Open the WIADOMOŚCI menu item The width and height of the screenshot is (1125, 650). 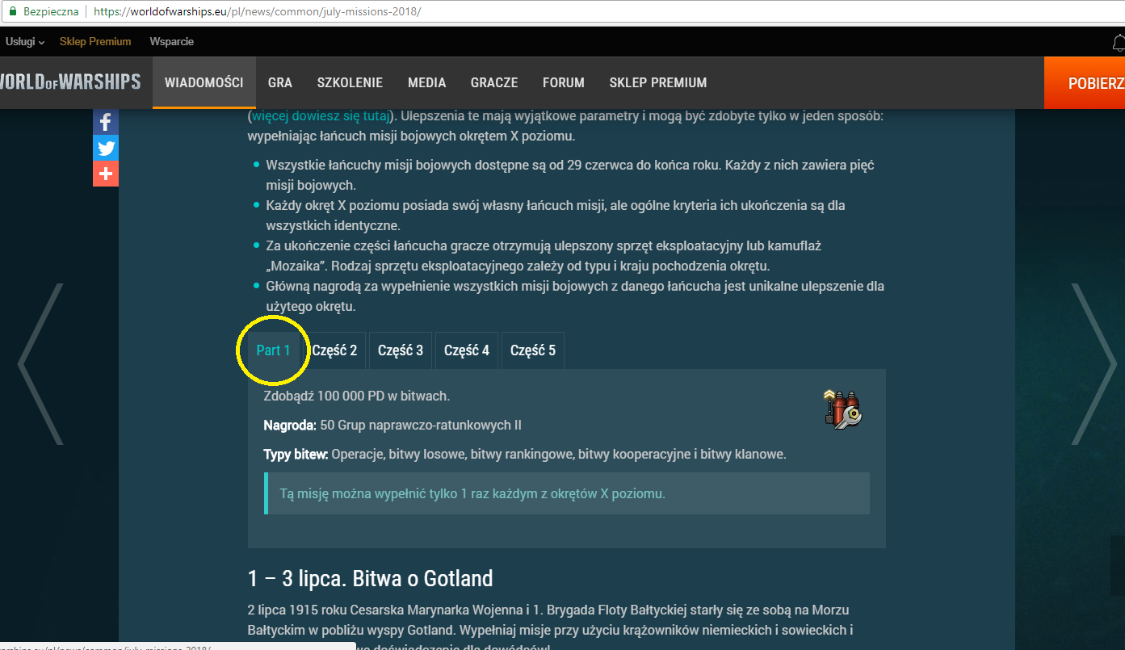pyautogui.click(x=204, y=82)
